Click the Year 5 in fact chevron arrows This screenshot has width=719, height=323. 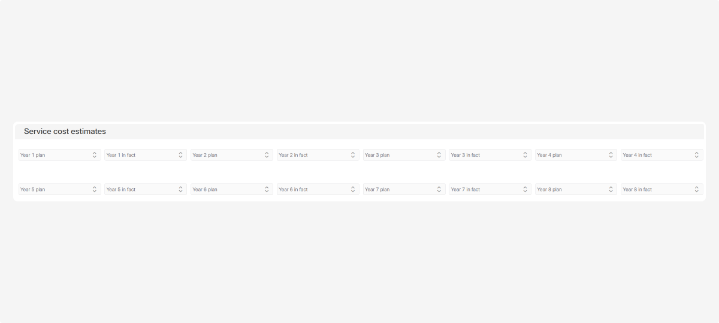click(x=180, y=189)
